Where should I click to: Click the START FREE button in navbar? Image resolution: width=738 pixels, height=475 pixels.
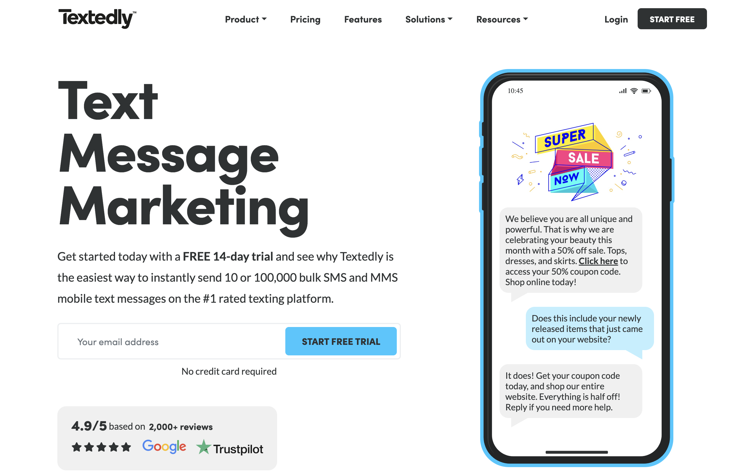pyautogui.click(x=674, y=19)
